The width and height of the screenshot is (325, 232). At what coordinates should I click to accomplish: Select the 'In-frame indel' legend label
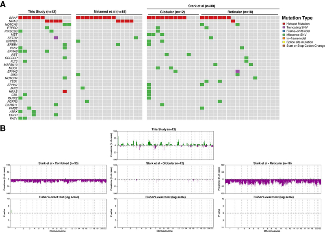click(296, 38)
